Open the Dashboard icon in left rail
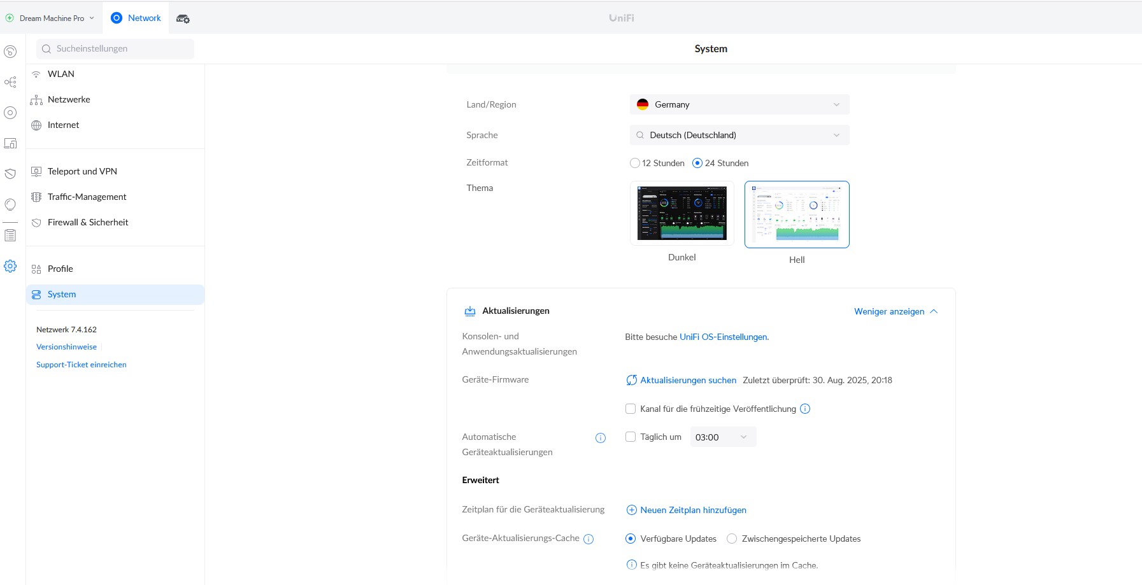 10,52
